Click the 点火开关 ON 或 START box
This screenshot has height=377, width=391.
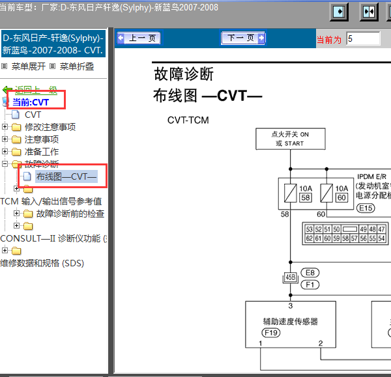(291, 139)
